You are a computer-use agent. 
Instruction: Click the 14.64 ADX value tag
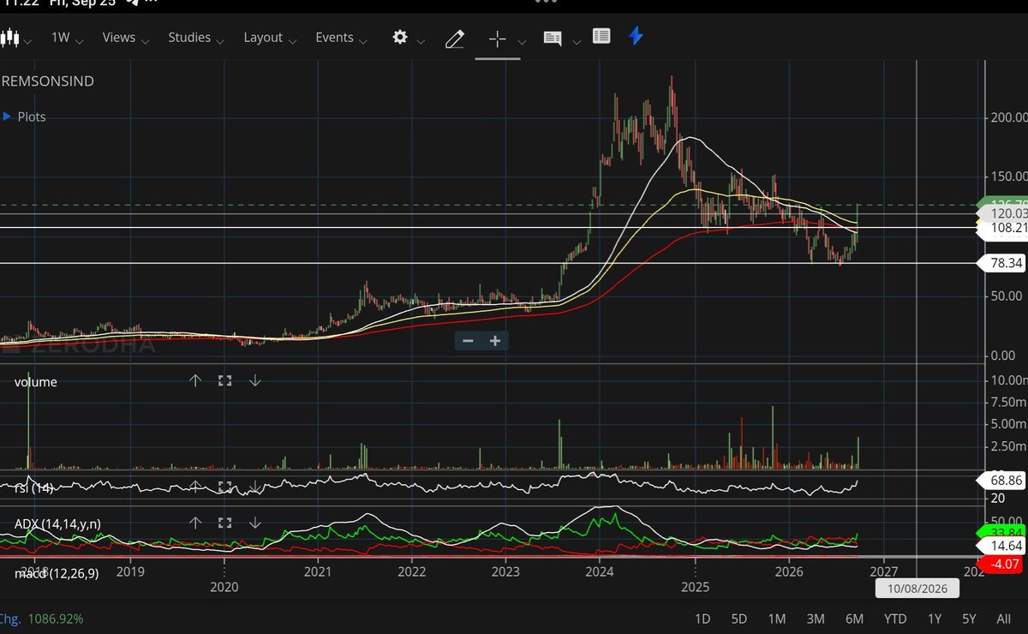tap(1002, 546)
